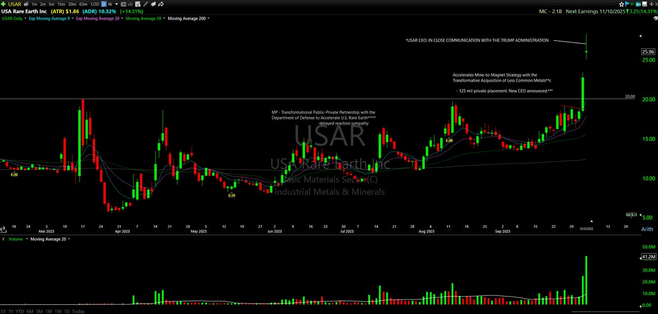Select the 5m timeframe
The width and height of the screenshot is (658, 314).
point(52,4)
